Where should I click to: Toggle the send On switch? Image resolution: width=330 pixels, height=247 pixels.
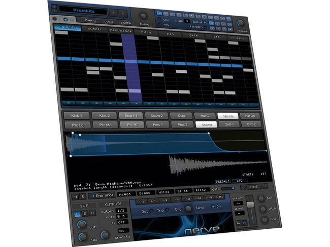[213, 207]
